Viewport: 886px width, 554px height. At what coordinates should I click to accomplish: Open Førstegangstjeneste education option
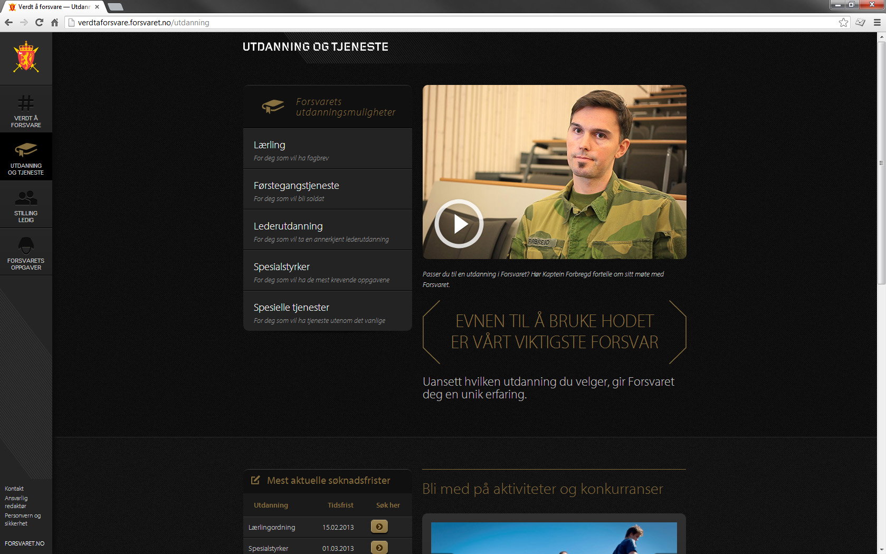coord(327,189)
